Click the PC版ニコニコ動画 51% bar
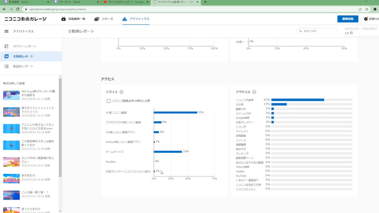379x213 pixels. (x=175, y=112)
